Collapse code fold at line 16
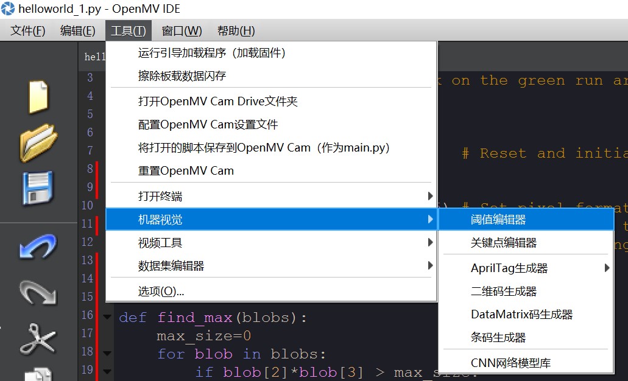This screenshot has height=381, width=628. tap(107, 317)
